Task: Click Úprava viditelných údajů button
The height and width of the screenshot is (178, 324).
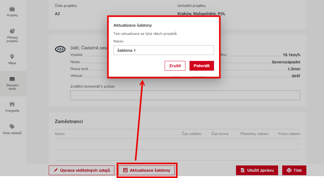Action: (81, 170)
